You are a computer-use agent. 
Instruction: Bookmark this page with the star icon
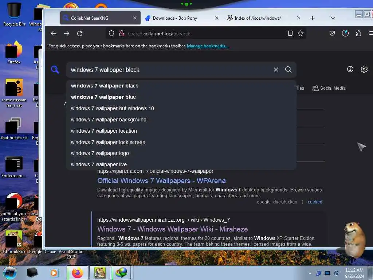[301, 33]
